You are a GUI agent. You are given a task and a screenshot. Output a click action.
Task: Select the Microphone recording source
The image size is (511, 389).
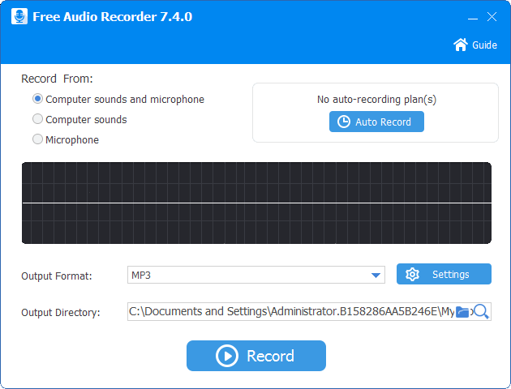click(37, 139)
